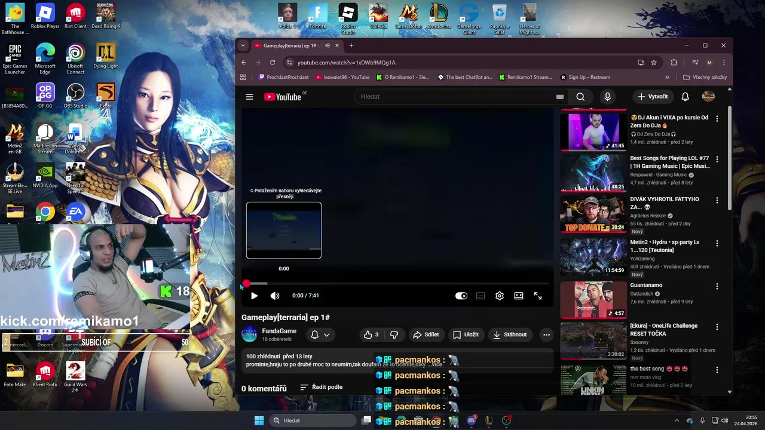Open YouTube notifications bell
The image size is (765, 430).
[x=686, y=97]
